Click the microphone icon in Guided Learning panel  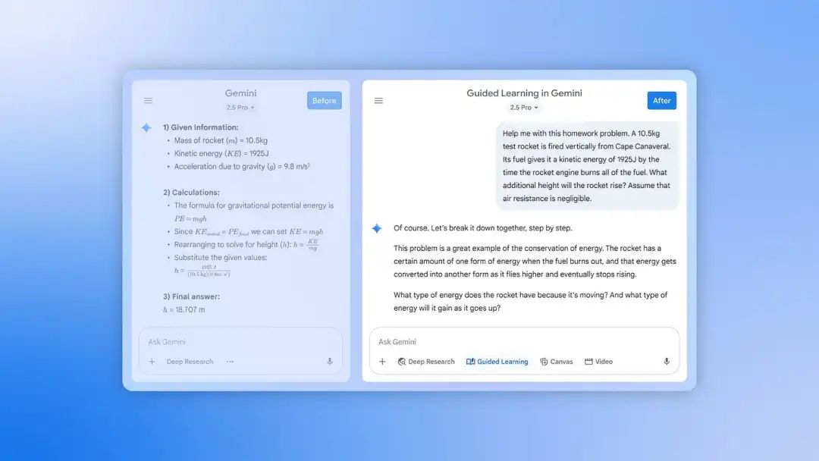(x=667, y=361)
